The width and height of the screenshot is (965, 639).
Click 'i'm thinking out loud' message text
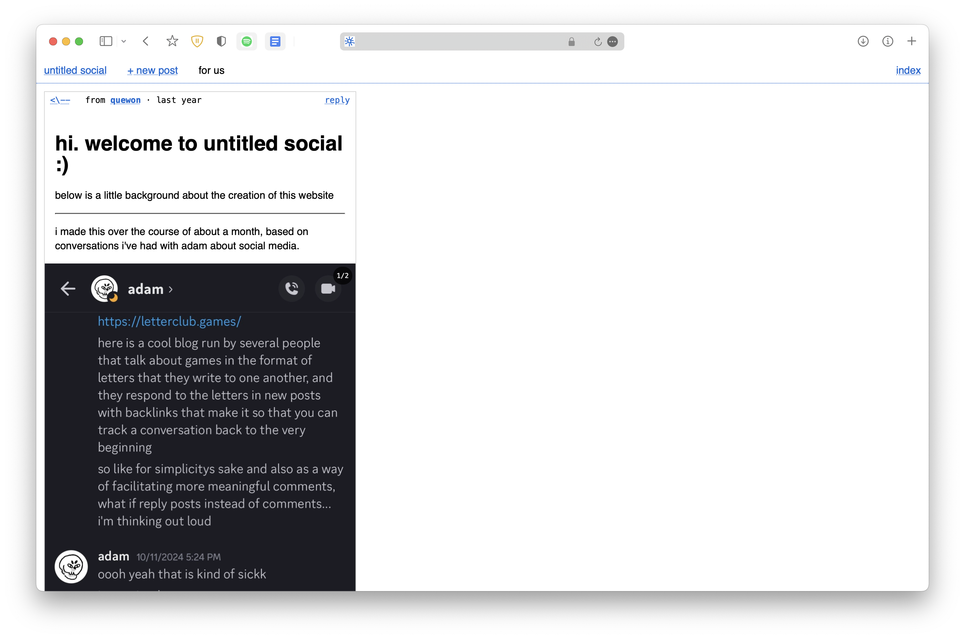(x=154, y=521)
